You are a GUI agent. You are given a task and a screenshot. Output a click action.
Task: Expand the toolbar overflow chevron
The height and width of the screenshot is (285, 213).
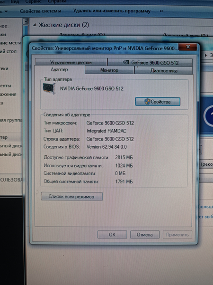161,11
